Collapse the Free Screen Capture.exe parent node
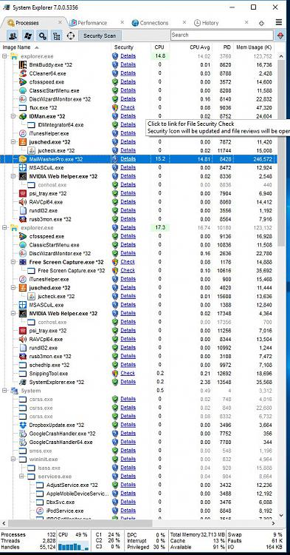Viewport: 290px width, 555px height. pyautogui.click(x=13, y=262)
